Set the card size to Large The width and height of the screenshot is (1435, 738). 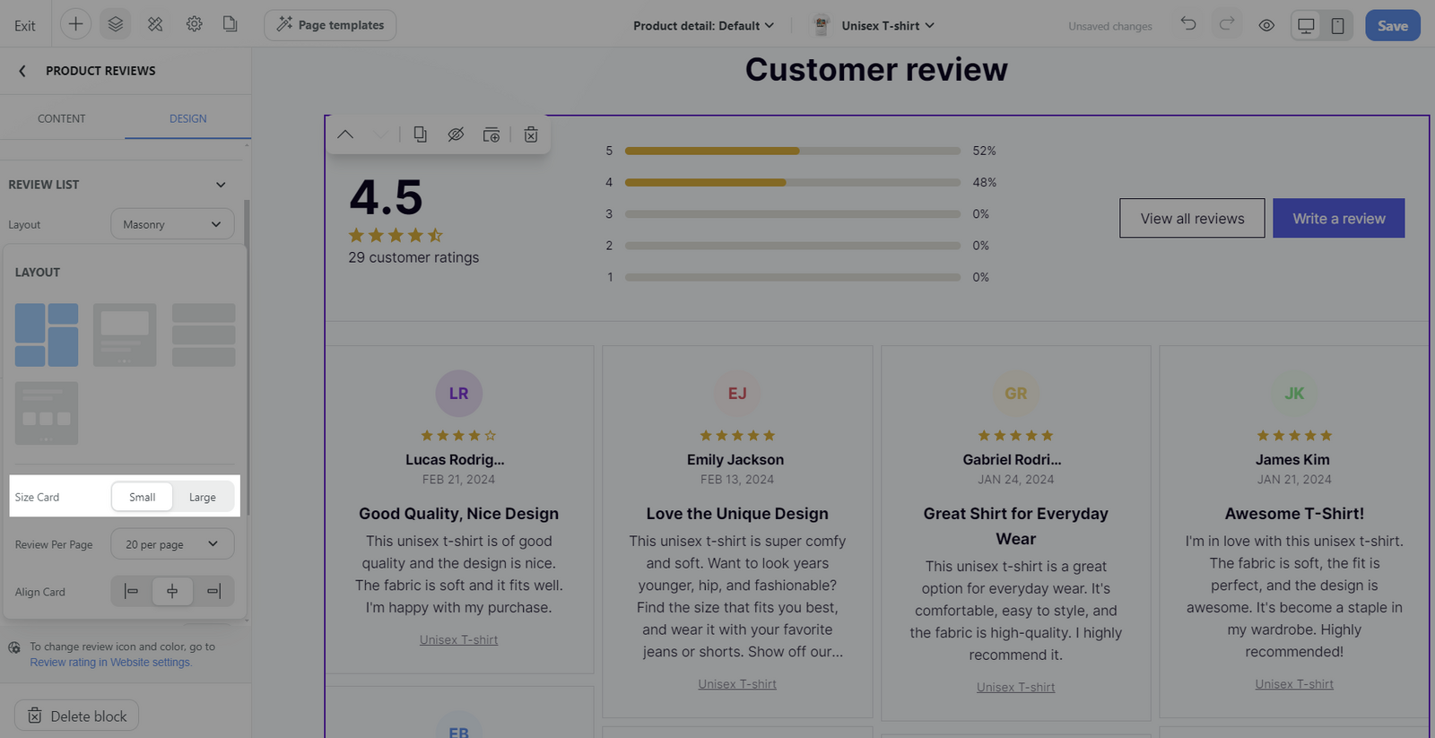(203, 497)
